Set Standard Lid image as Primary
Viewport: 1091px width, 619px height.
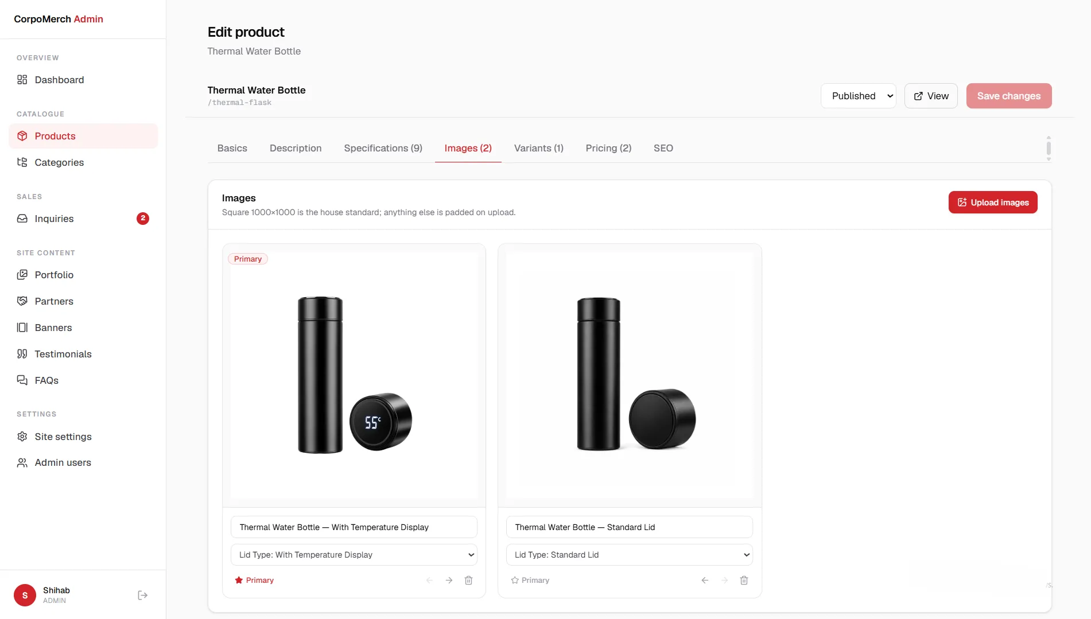(530, 581)
